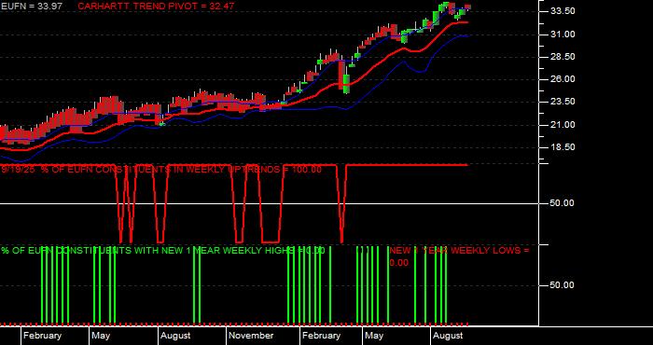653x345 pixels.
Task: Click the 26.00 price axis label
Action: click(563, 79)
